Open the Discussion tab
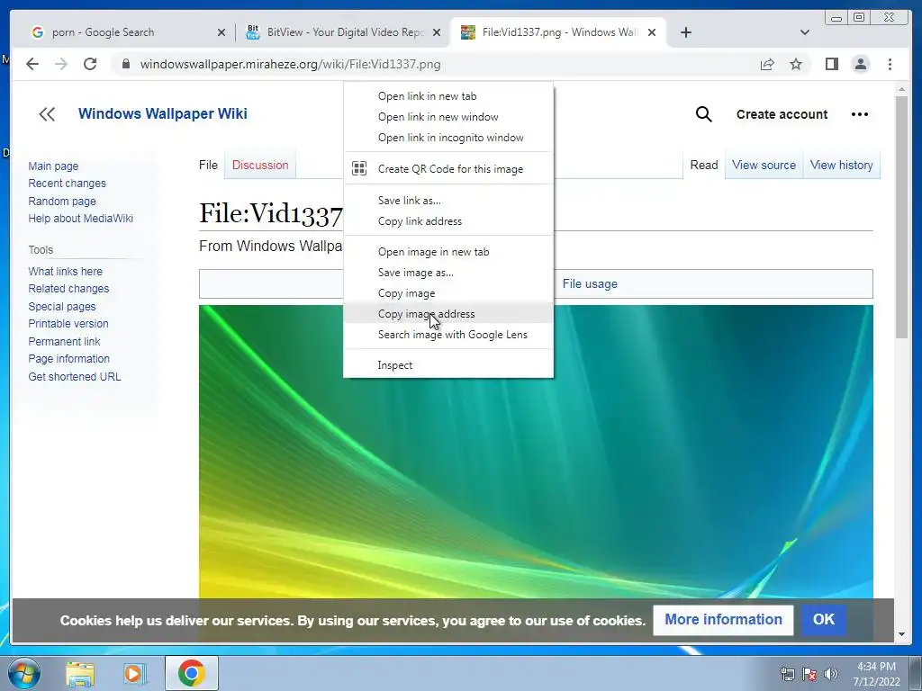Viewport: 922px width, 691px height. click(x=260, y=166)
